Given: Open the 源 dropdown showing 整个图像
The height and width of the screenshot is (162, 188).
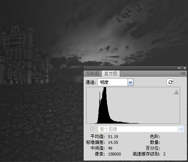Looking at the screenshot, I should pos(141,129).
